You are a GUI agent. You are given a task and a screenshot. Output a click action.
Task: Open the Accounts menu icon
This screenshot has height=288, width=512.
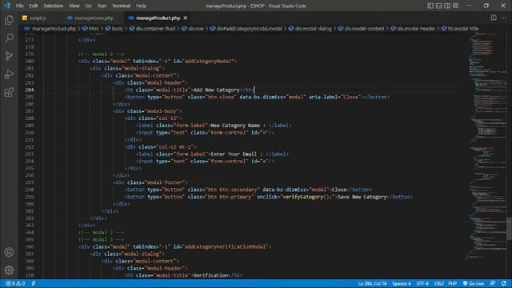(x=9, y=252)
